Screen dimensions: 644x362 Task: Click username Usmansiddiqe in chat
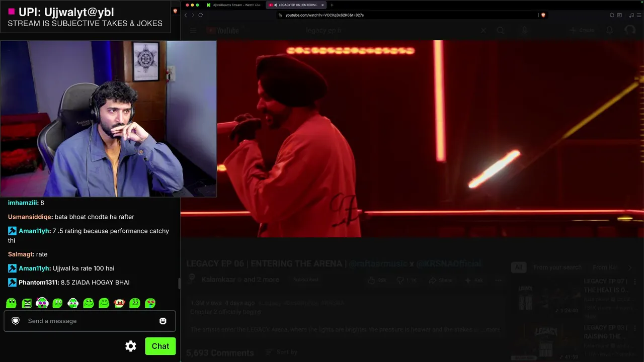[x=30, y=217]
